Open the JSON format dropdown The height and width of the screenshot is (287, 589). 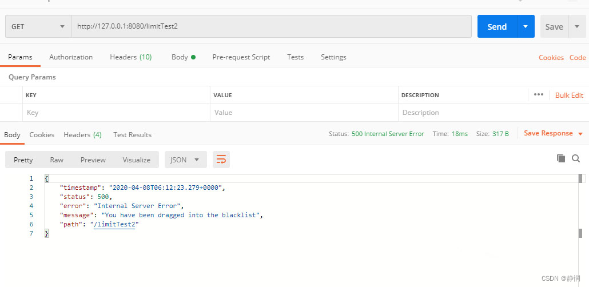tap(186, 160)
